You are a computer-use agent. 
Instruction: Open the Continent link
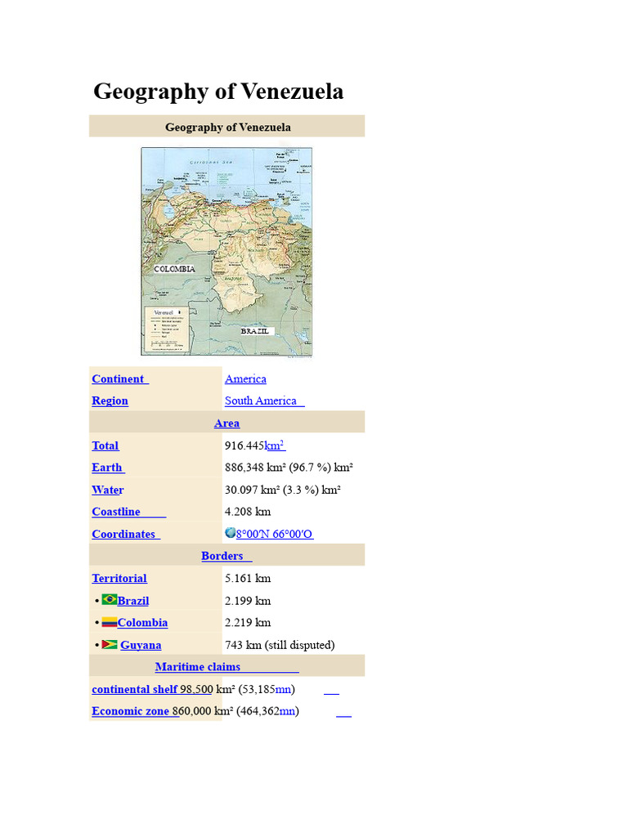tap(120, 379)
